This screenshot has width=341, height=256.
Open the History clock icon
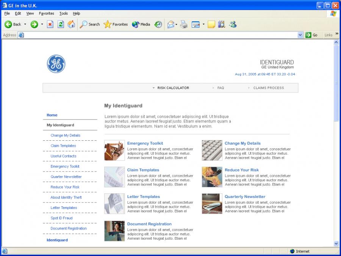158,24
